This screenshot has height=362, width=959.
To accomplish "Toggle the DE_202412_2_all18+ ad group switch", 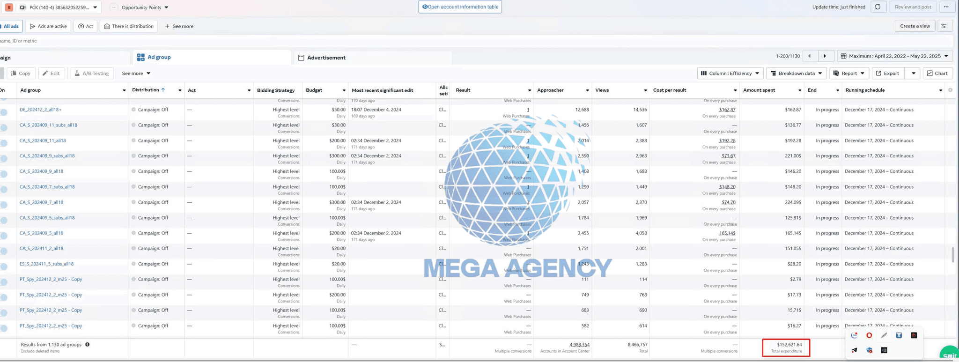I will pyautogui.click(x=4, y=112).
